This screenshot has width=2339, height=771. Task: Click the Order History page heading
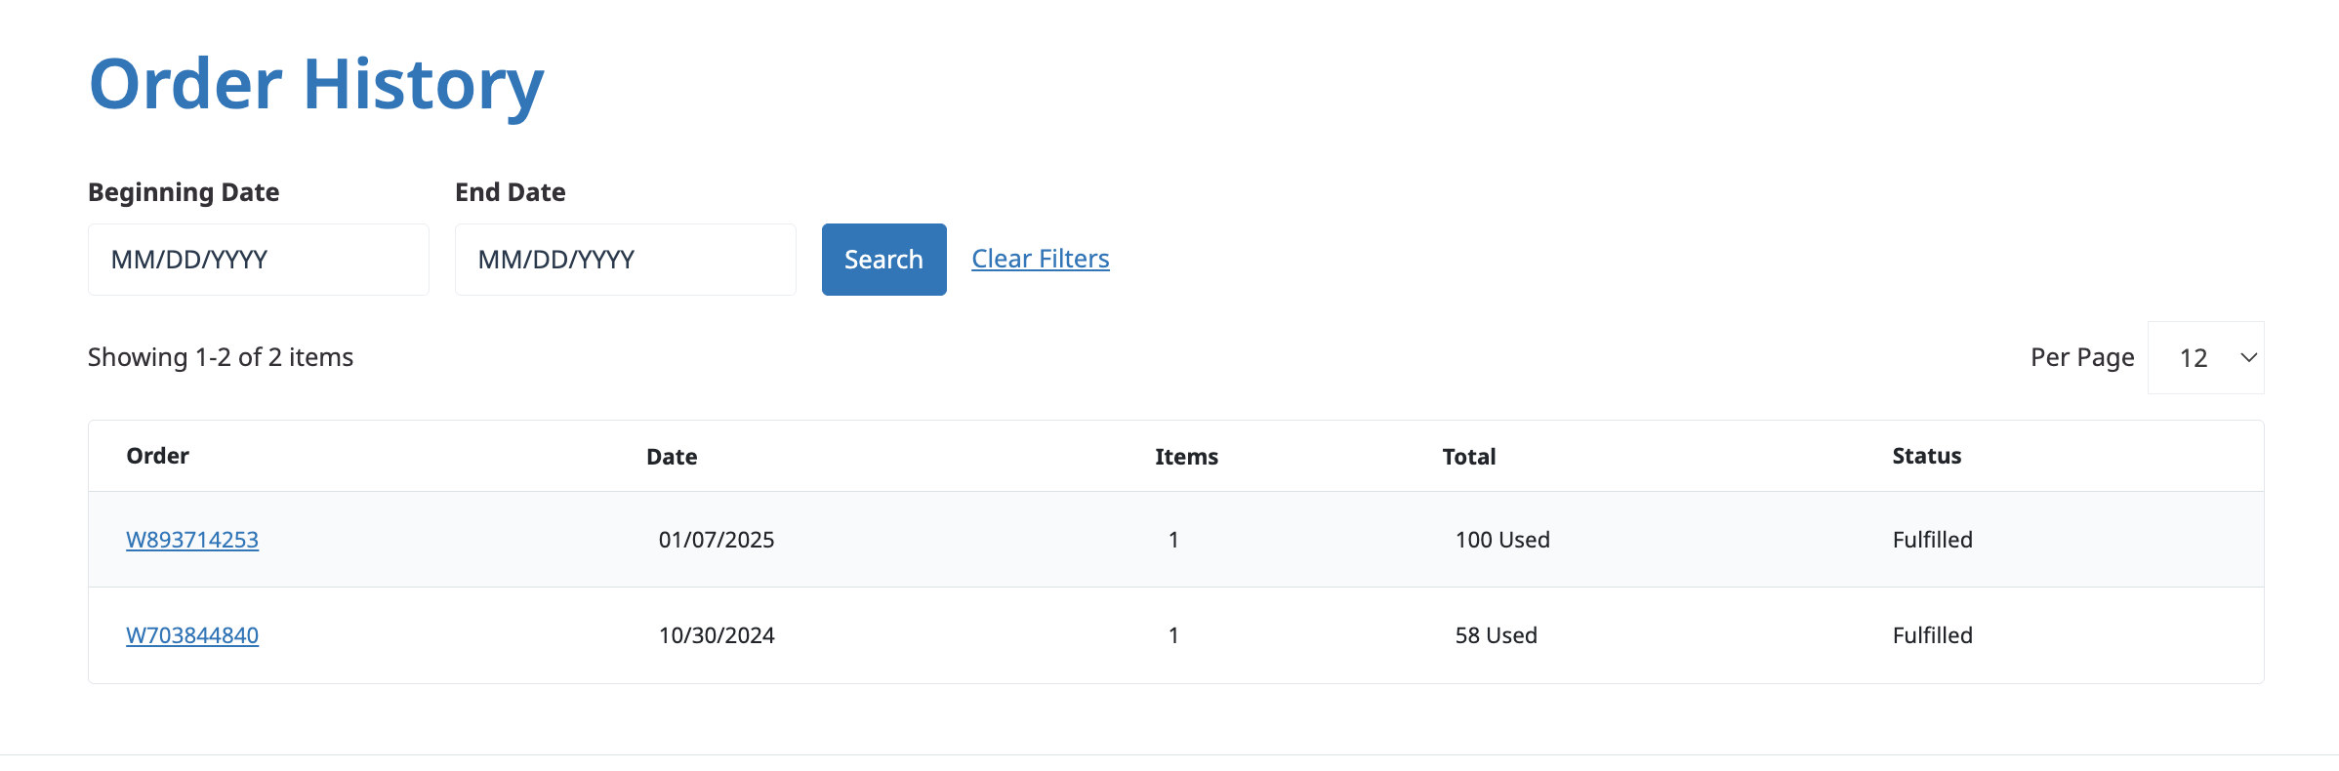[316, 85]
